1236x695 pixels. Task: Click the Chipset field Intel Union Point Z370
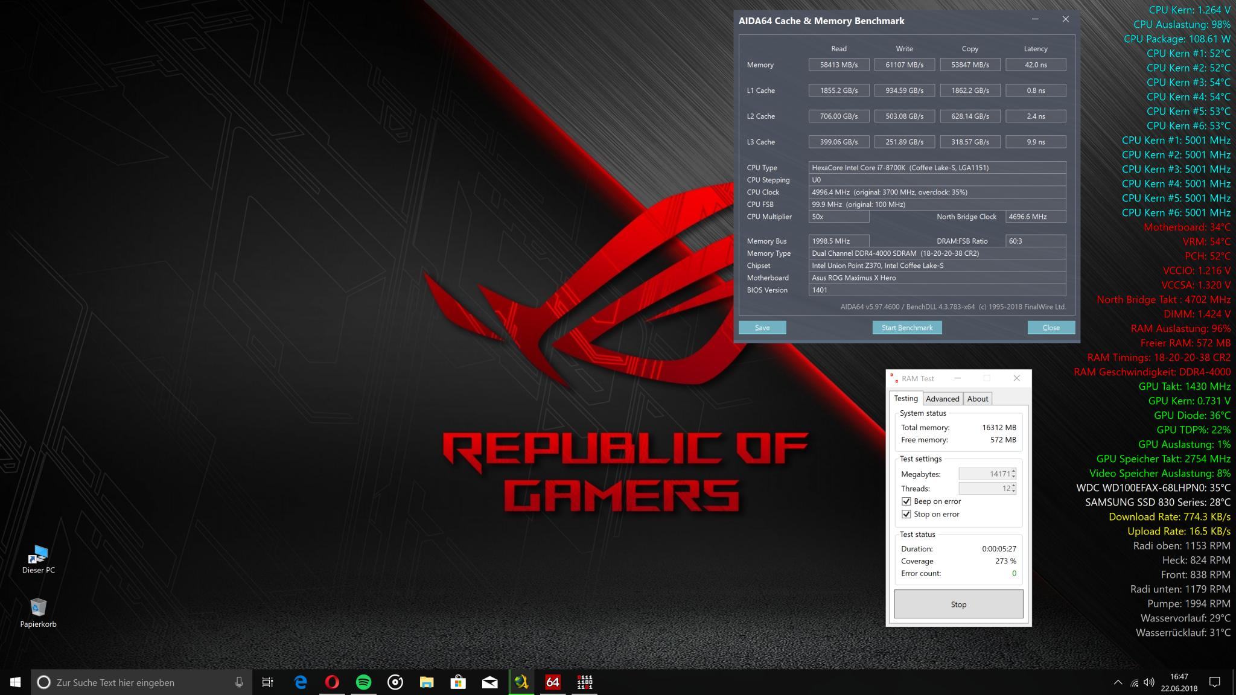937,265
